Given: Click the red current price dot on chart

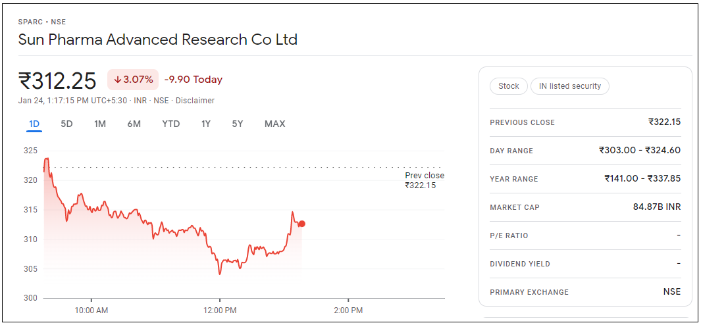Looking at the screenshot, I should pos(301,224).
